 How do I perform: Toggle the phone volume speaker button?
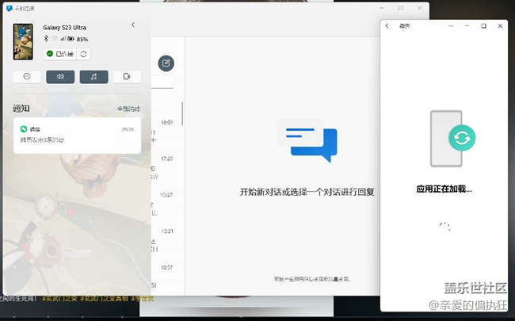coord(60,77)
